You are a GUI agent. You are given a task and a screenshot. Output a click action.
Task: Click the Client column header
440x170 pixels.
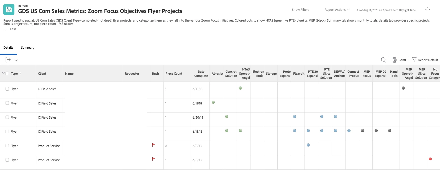pos(42,74)
